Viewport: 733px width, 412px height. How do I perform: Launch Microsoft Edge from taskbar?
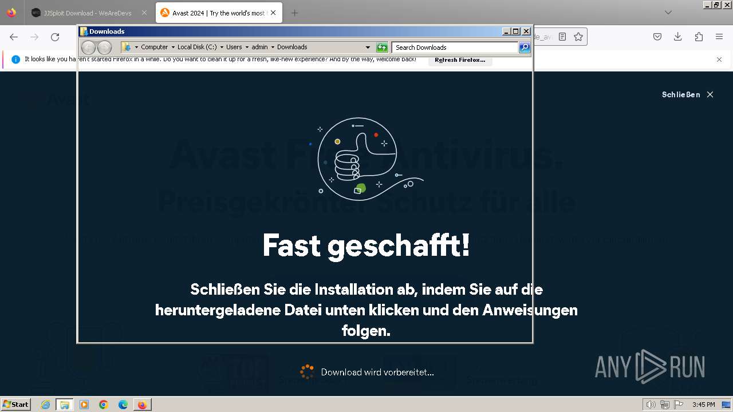pyautogui.click(x=123, y=405)
